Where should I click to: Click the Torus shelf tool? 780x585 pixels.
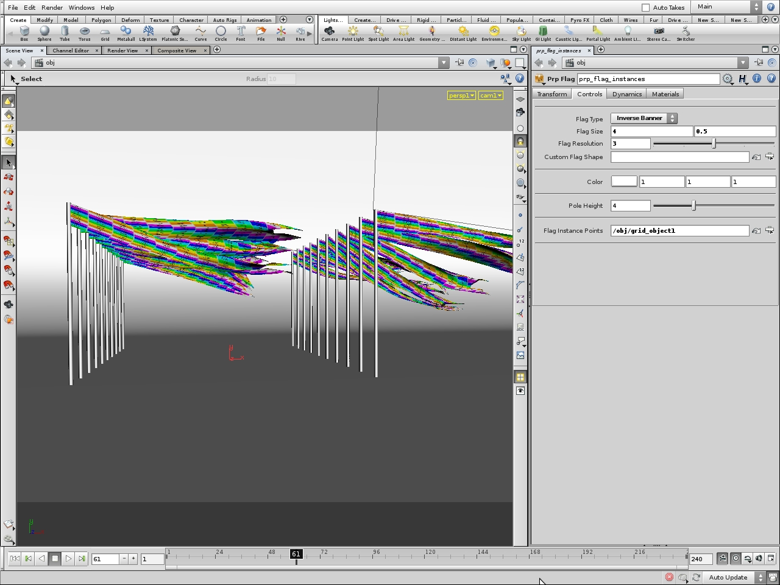(x=85, y=33)
